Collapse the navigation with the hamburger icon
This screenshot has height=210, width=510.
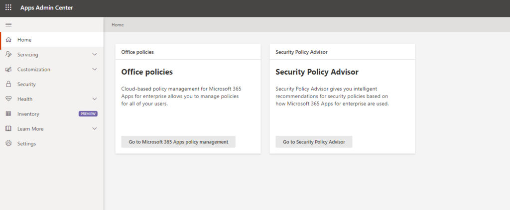coord(9,25)
